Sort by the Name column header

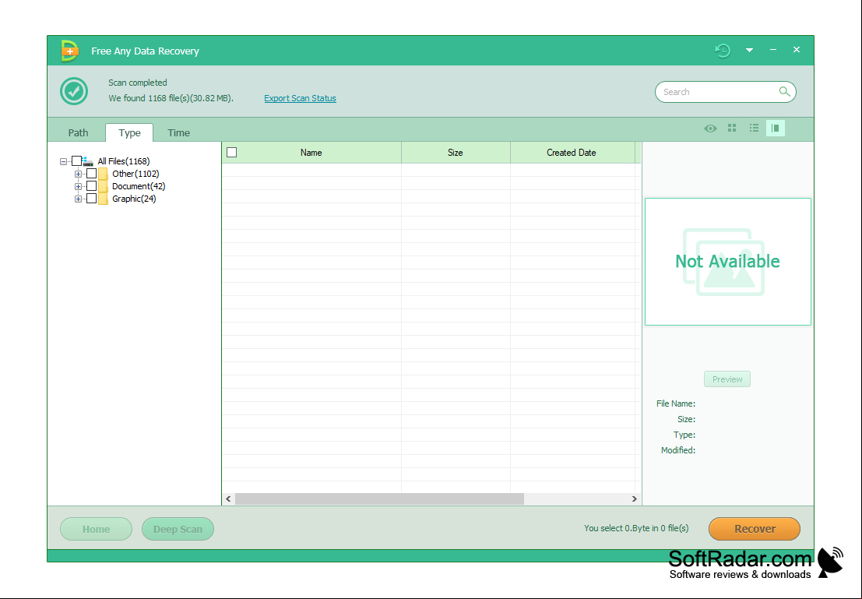(311, 153)
